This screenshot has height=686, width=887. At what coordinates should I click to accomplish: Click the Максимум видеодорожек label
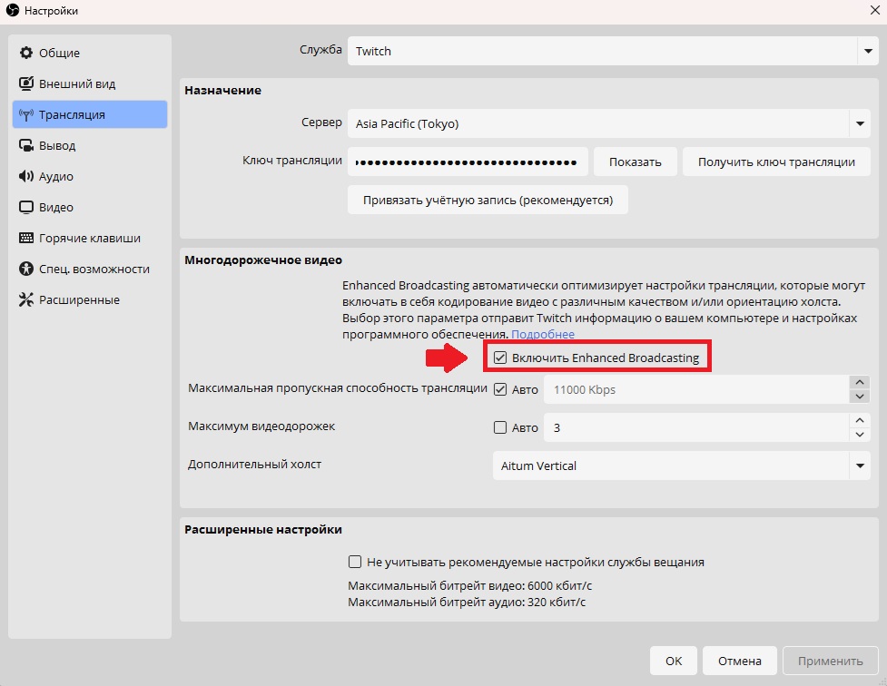pos(261,426)
